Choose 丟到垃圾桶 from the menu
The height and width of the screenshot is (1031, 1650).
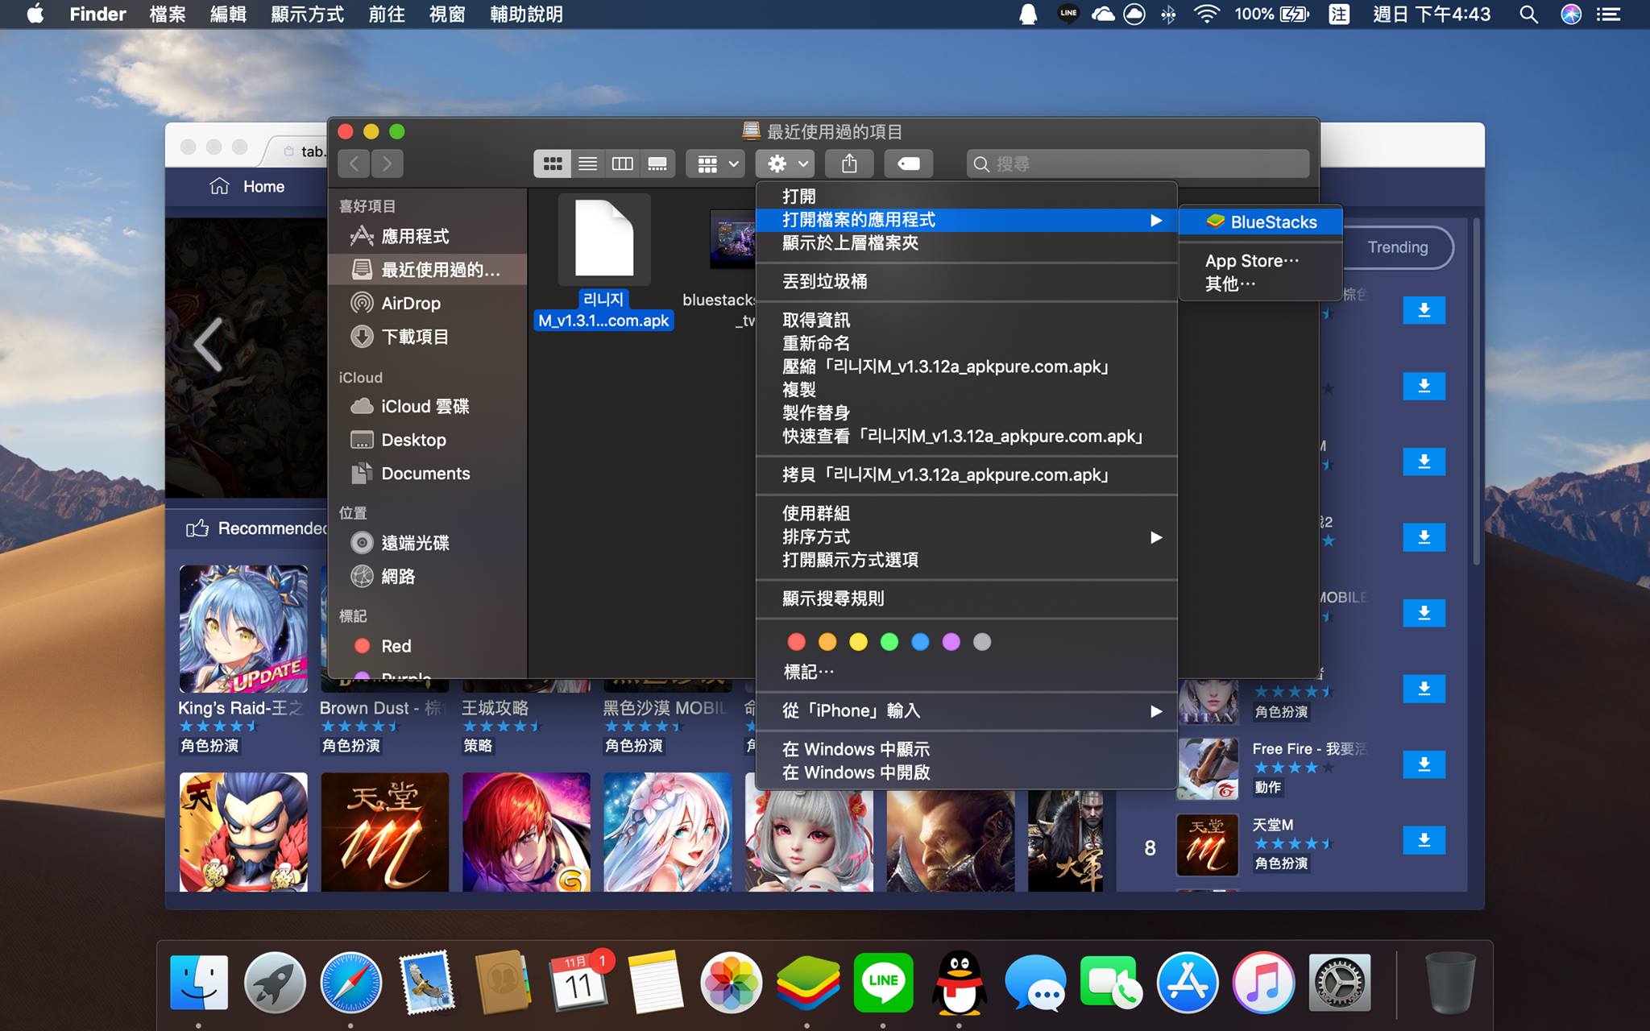click(967, 282)
